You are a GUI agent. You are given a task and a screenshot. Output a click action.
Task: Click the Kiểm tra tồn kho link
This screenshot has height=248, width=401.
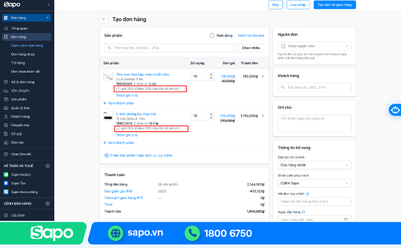tap(251, 35)
